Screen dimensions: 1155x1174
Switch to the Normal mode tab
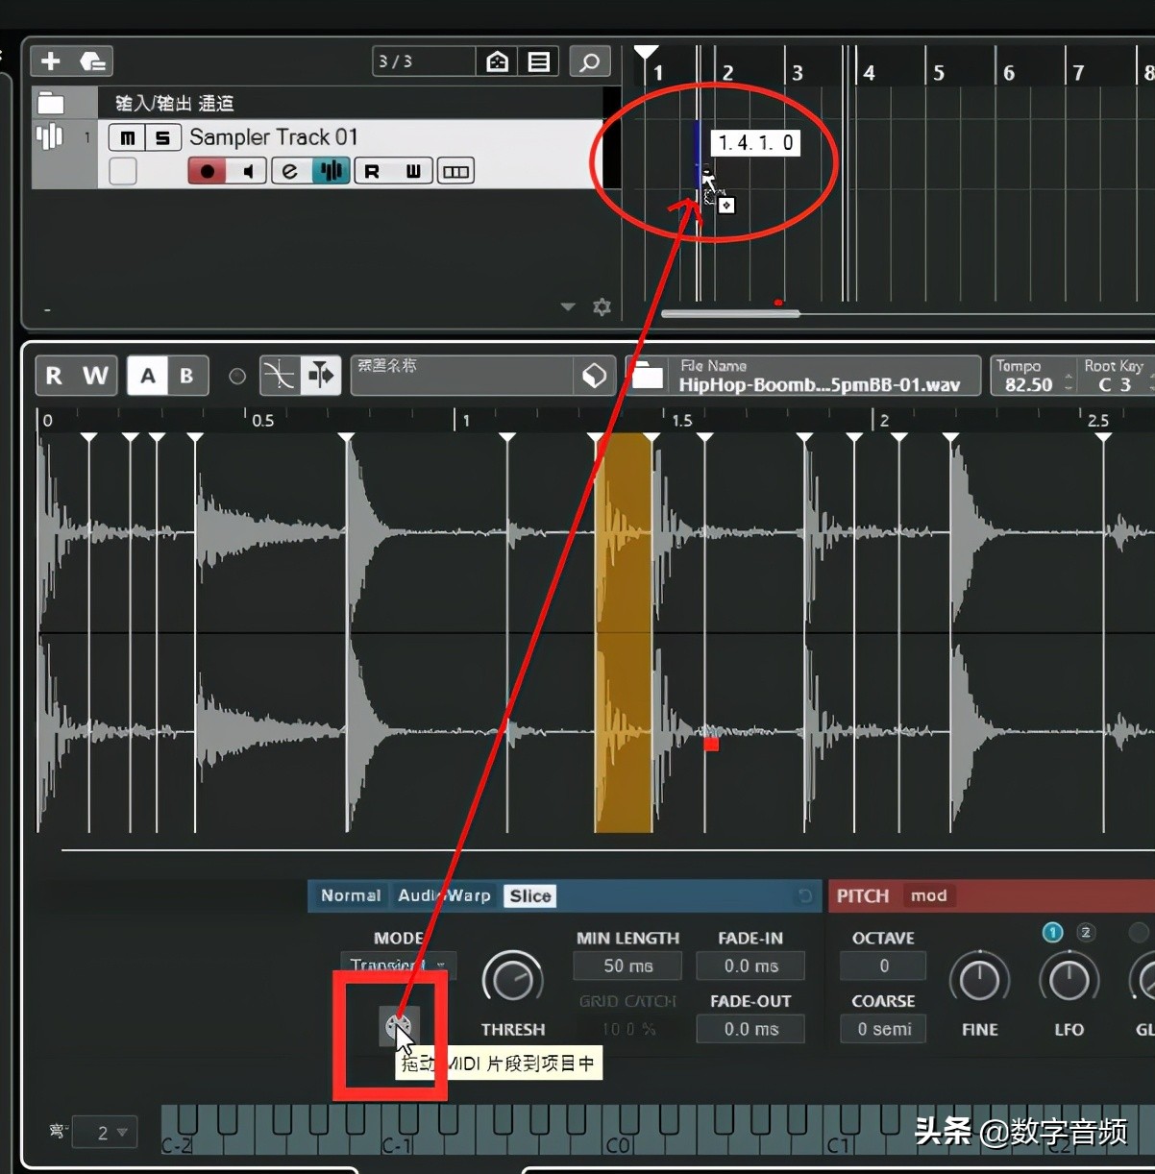click(x=350, y=895)
